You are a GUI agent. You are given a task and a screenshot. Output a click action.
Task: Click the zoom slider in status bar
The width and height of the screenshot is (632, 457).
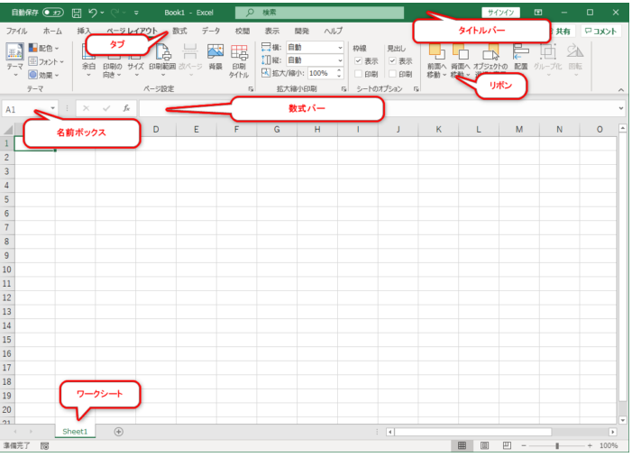click(557, 445)
